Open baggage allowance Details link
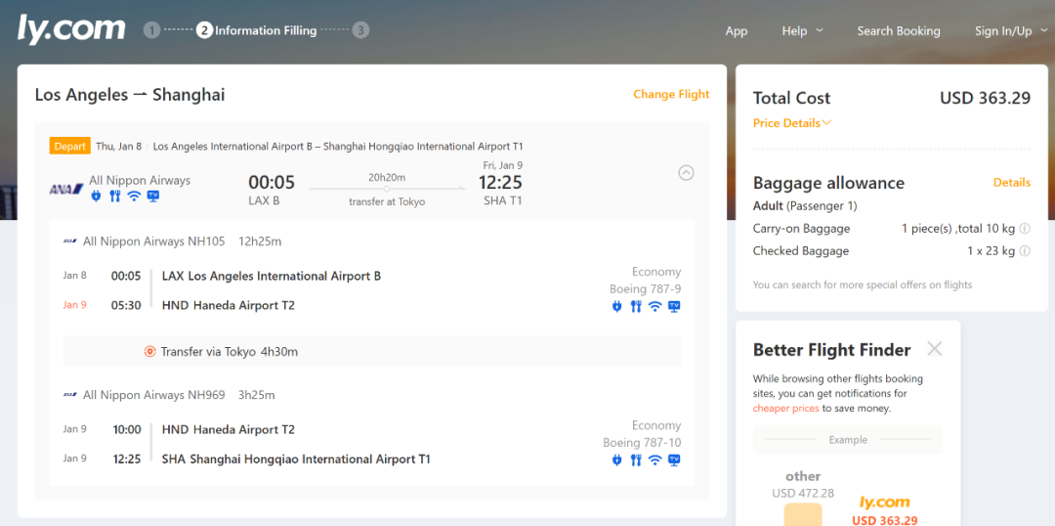The image size is (1055, 526). click(x=1011, y=183)
